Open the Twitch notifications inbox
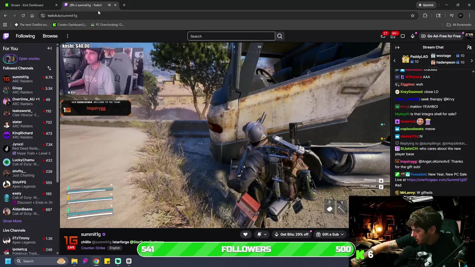The width and height of the screenshot is (475, 267). 393,36
